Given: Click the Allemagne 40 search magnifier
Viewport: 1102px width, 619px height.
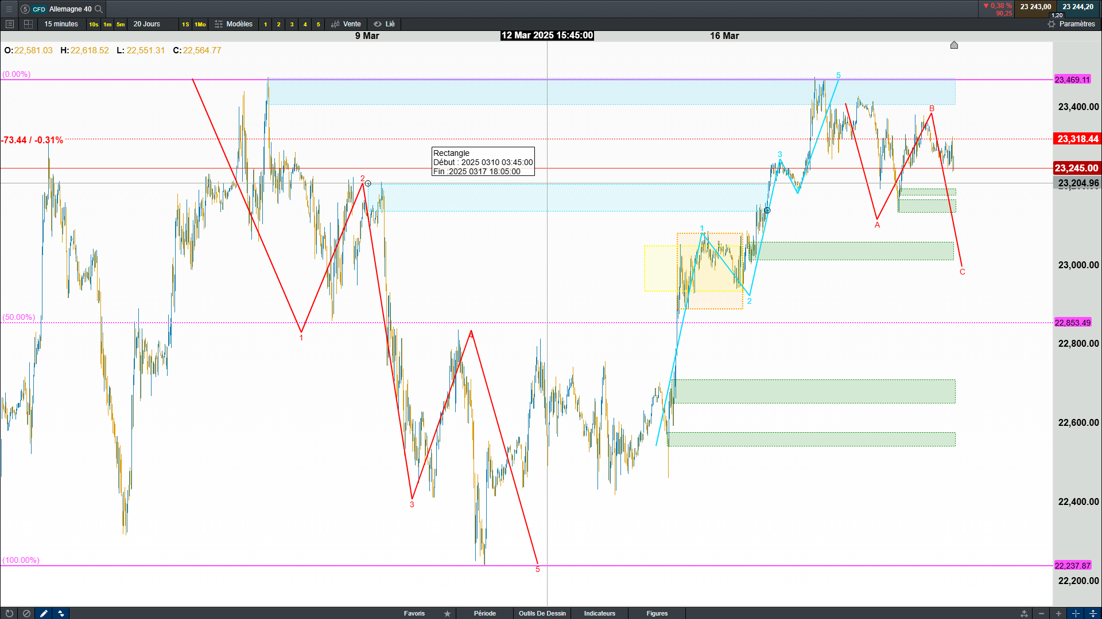Looking at the screenshot, I should coord(99,9).
